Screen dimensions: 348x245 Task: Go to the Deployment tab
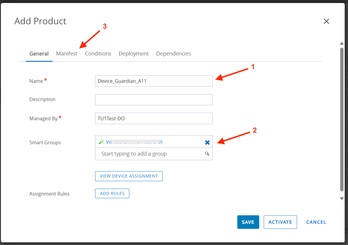[133, 54]
